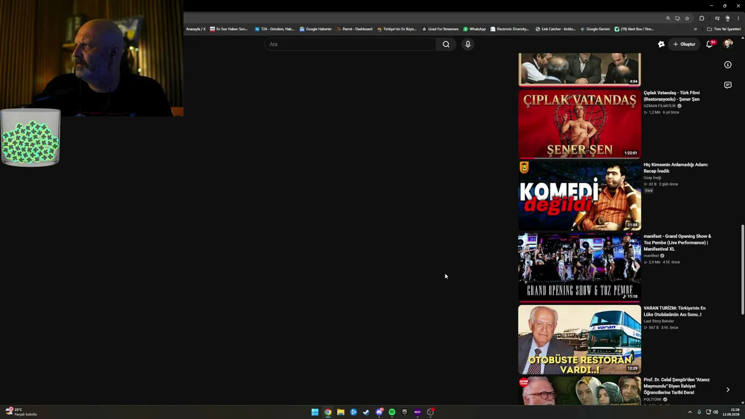Open Discord from the taskbar
The width and height of the screenshot is (745, 419).
tap(379, 412)
